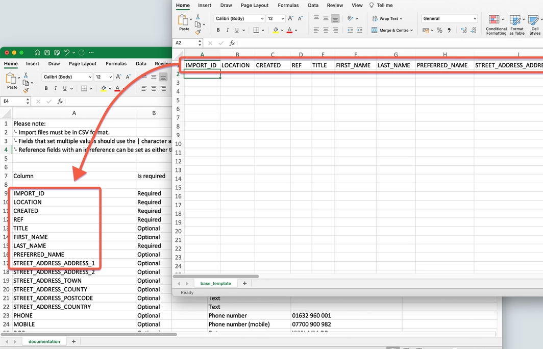Screen dimensions: 543x349
Task: Align text left in base_template window
Action: coord(316,30)
